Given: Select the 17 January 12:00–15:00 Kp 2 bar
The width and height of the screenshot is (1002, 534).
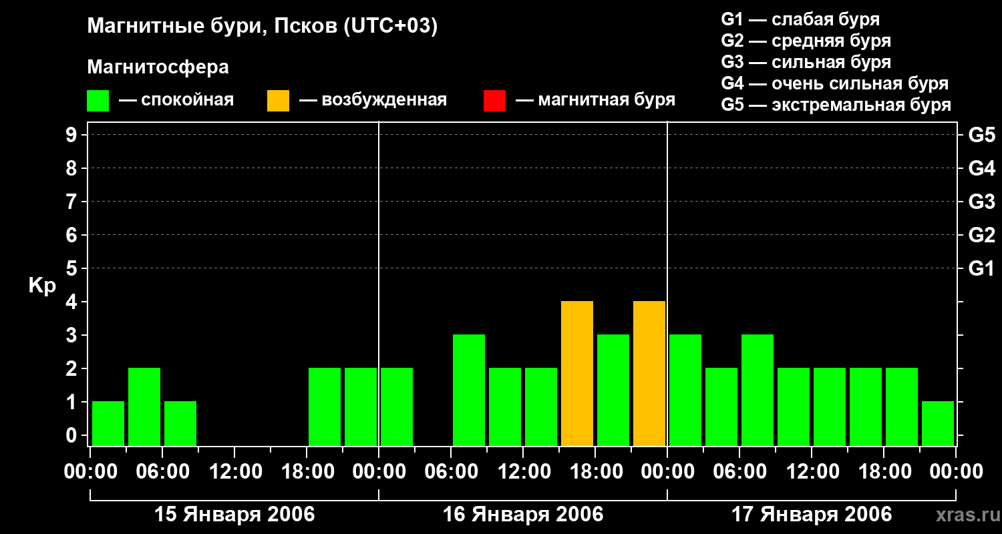Looking at the screenshot, I should [830, 407].
